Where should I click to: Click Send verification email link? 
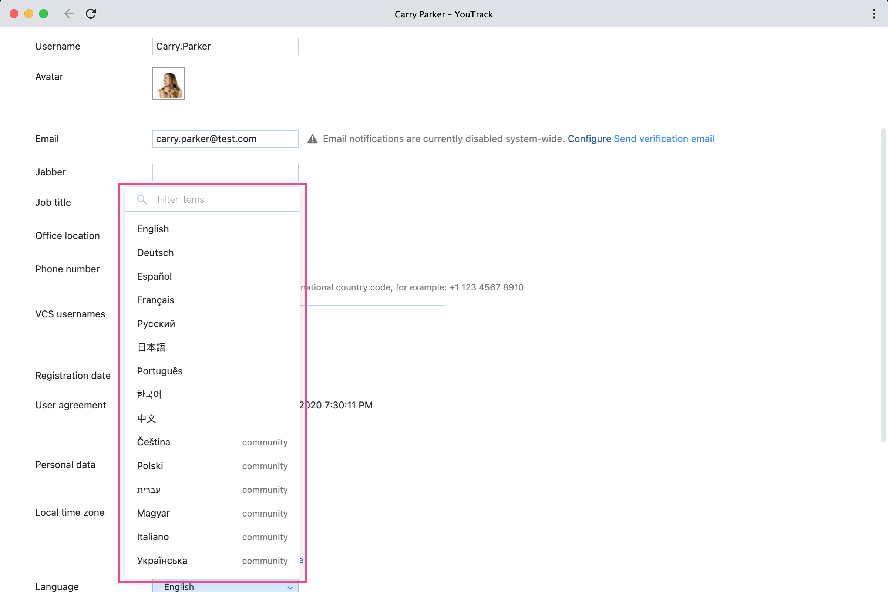(663, 138)
